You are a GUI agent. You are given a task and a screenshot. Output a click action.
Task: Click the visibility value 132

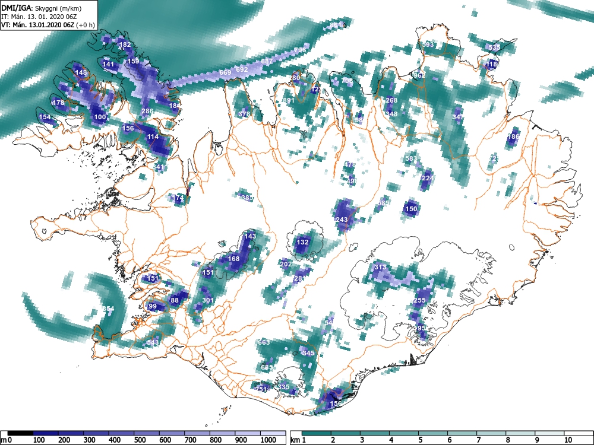pyautogui.click(x=302, y=242)
